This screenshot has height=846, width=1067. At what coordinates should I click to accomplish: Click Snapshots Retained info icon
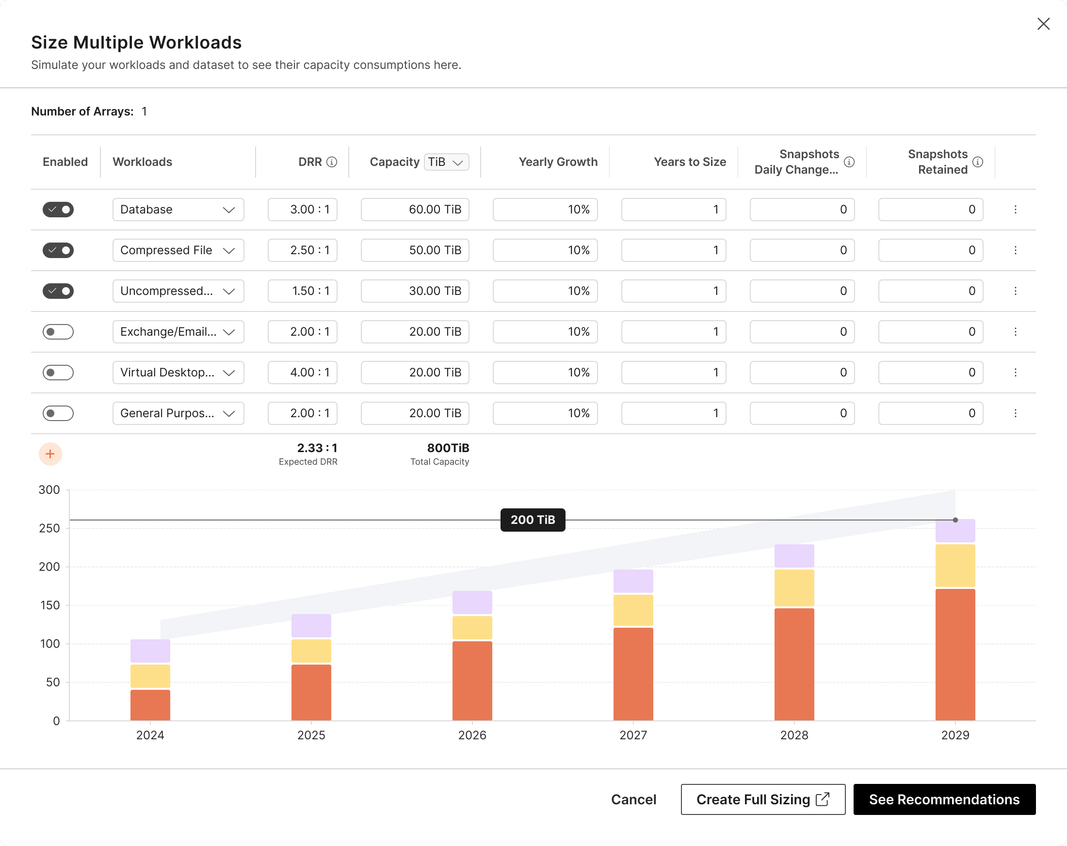point(977,162)
